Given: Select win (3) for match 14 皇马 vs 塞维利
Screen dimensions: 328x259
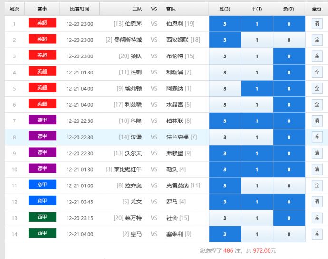Looking at the screenshot, I should click(x=225, y=234).
